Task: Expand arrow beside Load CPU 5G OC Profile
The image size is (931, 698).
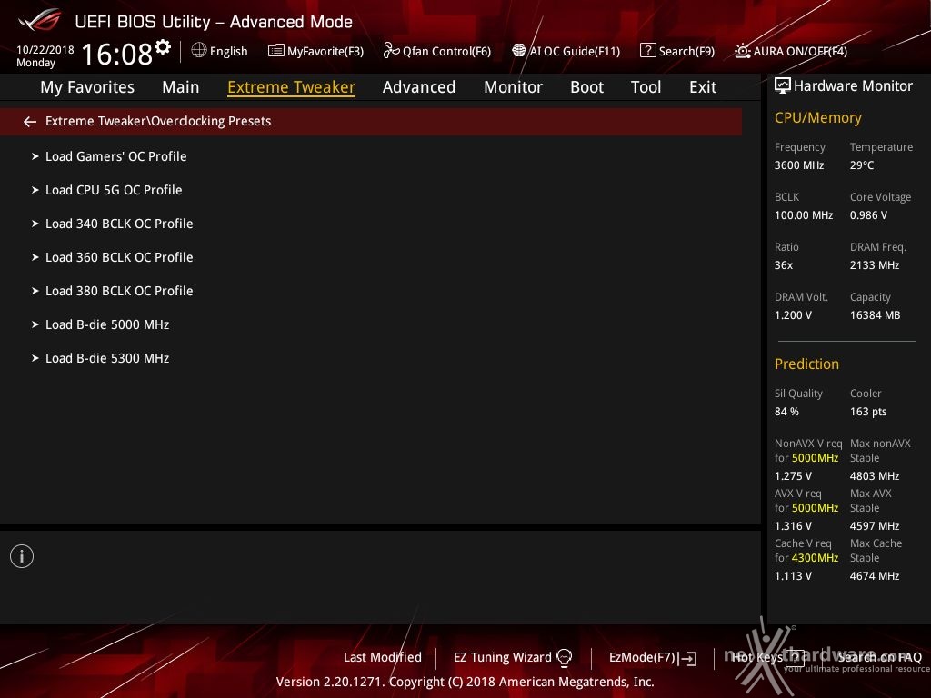Action: (x=35, y=191)
